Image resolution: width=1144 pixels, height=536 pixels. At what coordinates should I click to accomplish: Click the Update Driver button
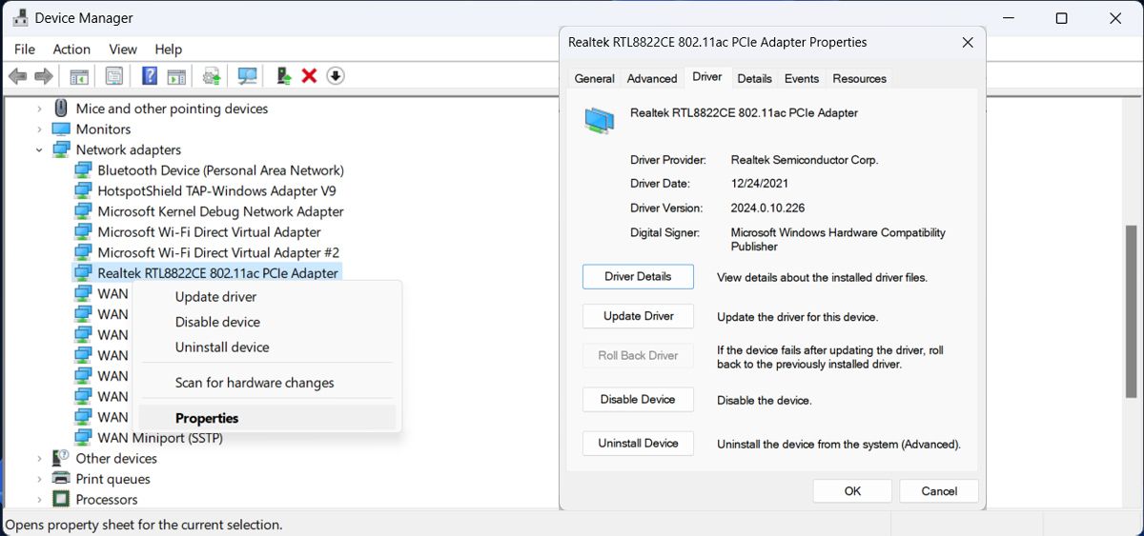[x=638, y=316]
